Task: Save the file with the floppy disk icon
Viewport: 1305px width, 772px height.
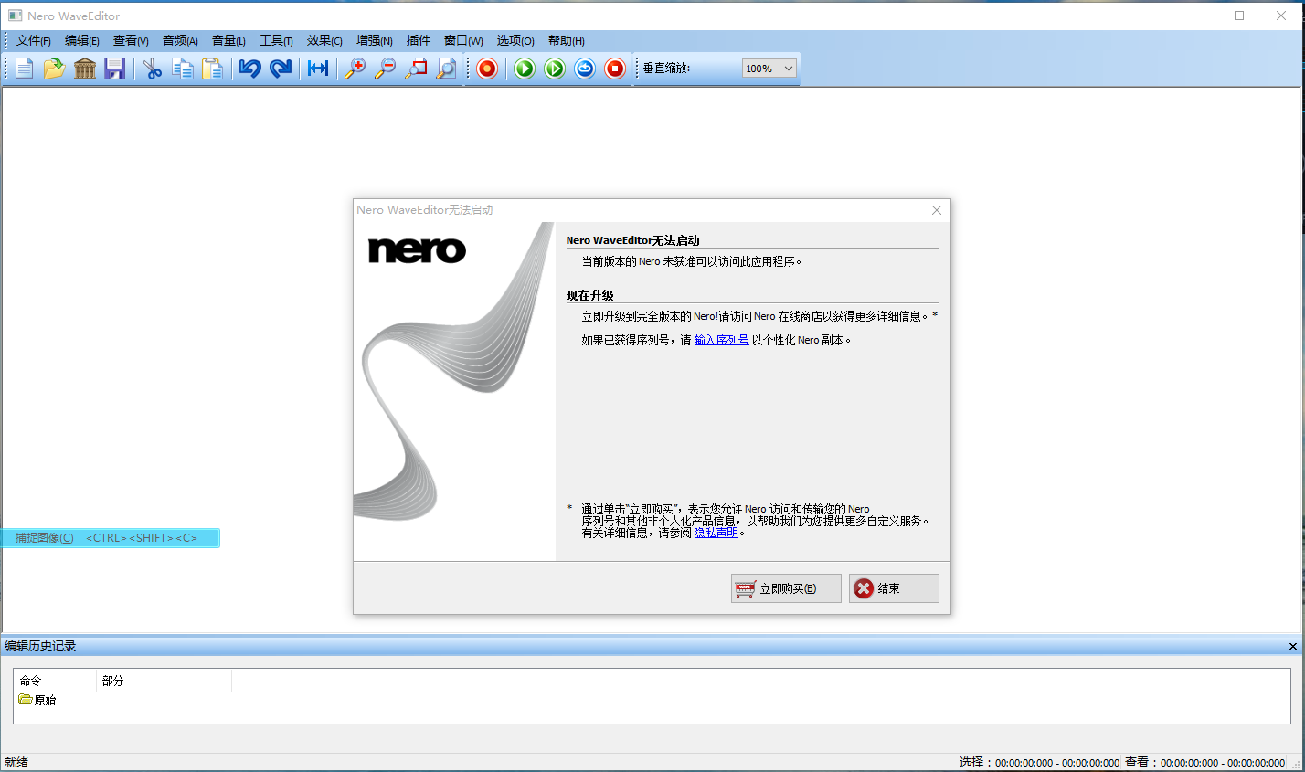Action: [x=114, y=69]
